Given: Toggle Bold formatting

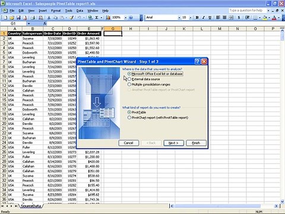Looking at the screenshot, I should 197,18.
